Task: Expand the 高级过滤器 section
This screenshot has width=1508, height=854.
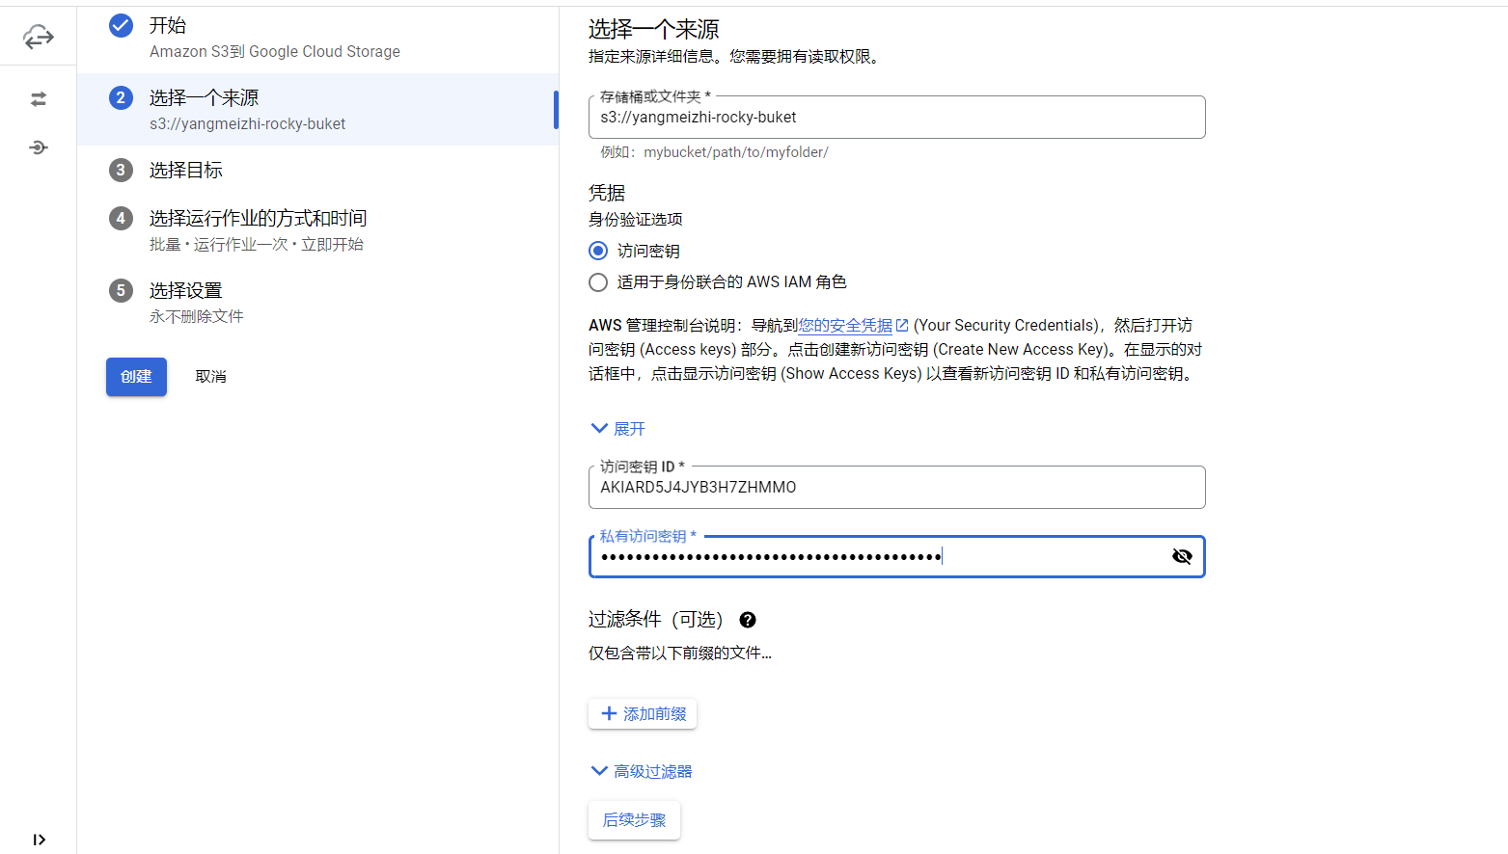Action: [641, 771]
